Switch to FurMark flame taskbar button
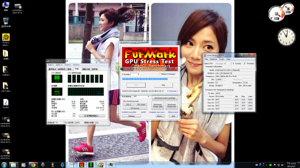The width and height of the screenshot is (300, 168). tap(82, 165)
